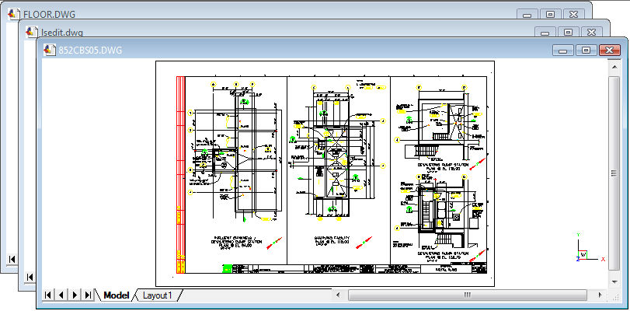Image resolution: width=630 pixels, height=311 pixels.
Task: Minimize the 852CBS05.DWG drawing window
Action: (x=563, y=50)
